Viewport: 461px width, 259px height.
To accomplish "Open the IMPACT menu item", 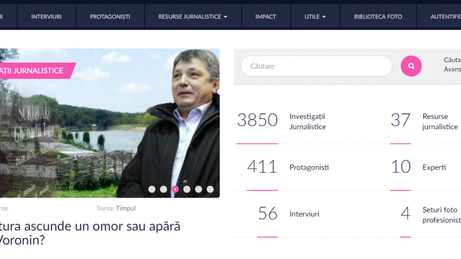I will tap(266, 17).
